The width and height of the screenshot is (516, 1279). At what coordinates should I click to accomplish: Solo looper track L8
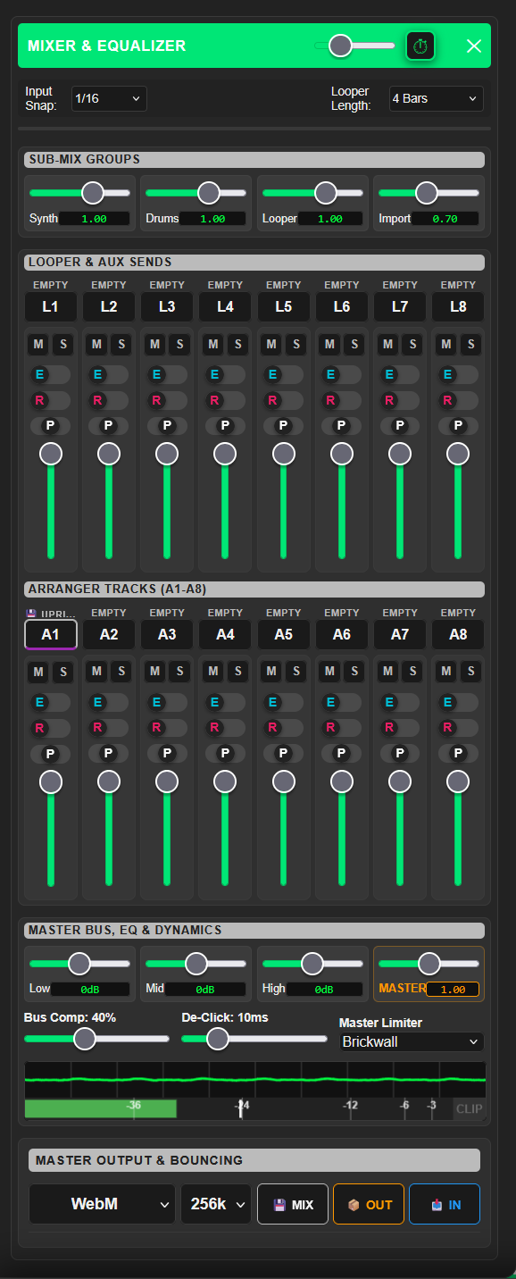point(470,344)
